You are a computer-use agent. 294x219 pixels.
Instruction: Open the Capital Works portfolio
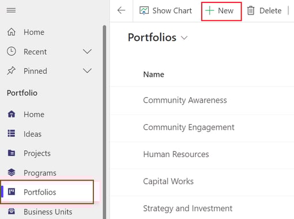pos(168,181)
